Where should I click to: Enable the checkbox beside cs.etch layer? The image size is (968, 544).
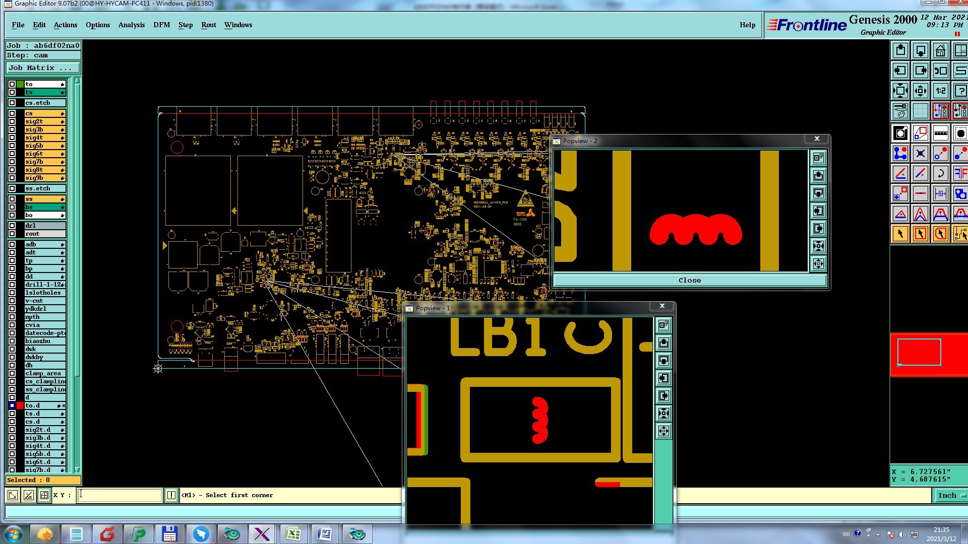click(12, 103)
